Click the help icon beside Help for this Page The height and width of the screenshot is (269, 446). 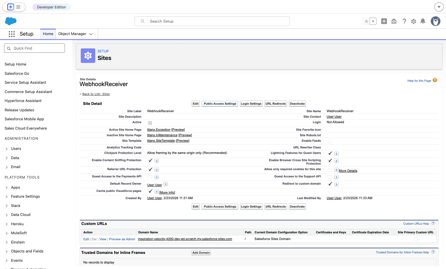click(x=435, y=80)
